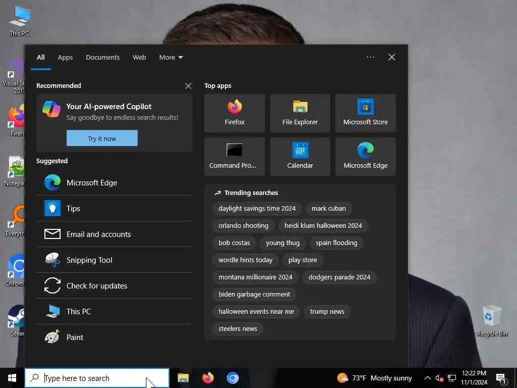The width and height of the screenshot is (517, 388).
Task: Search trending young thug
Action: 283,243
